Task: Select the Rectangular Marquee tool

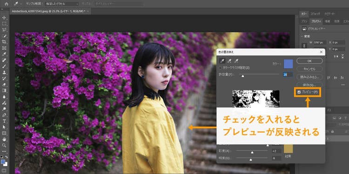Action: point(4,24)
